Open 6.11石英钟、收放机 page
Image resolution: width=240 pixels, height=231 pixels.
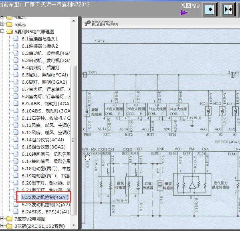tap(46, 118)
